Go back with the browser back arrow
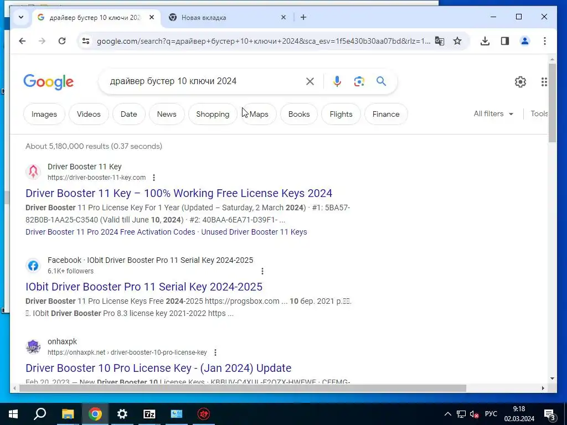The image size is (567, 425). tap(22, 41)
